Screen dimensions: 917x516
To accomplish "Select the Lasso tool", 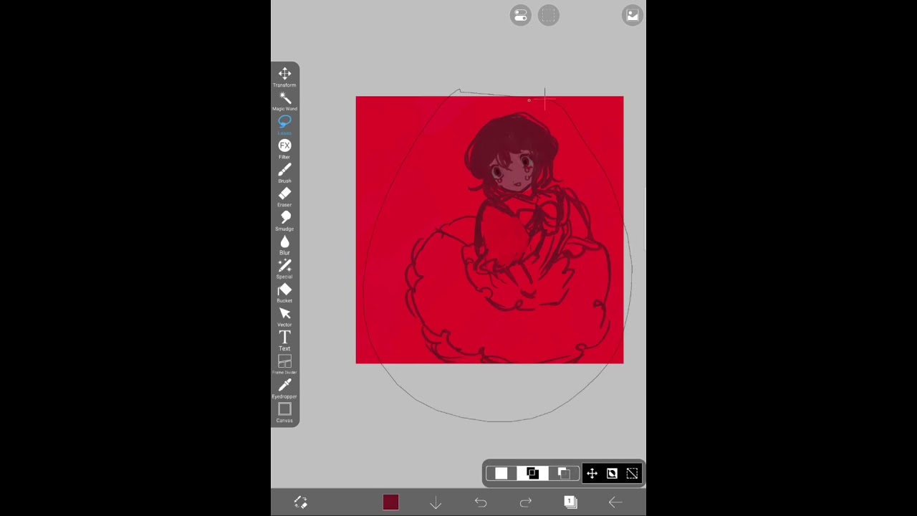I will 284,124.
